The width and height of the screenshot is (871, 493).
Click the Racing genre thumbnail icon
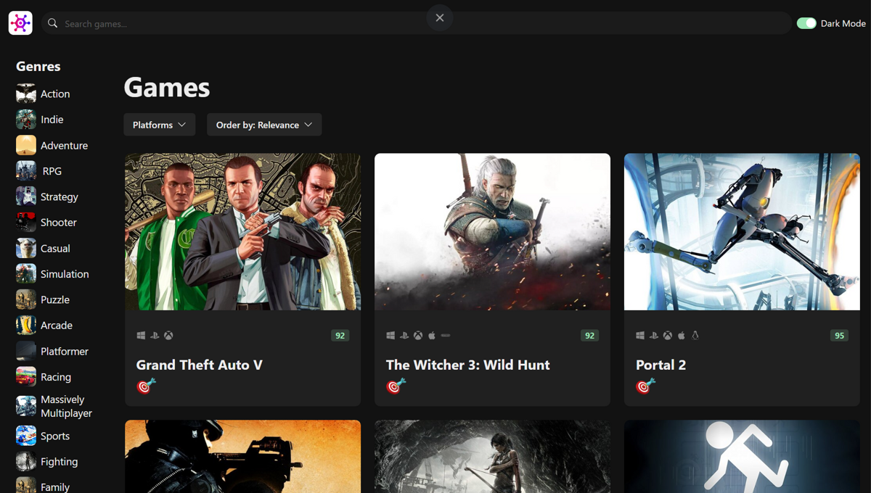pyautogui.click(x=25, y=376)
